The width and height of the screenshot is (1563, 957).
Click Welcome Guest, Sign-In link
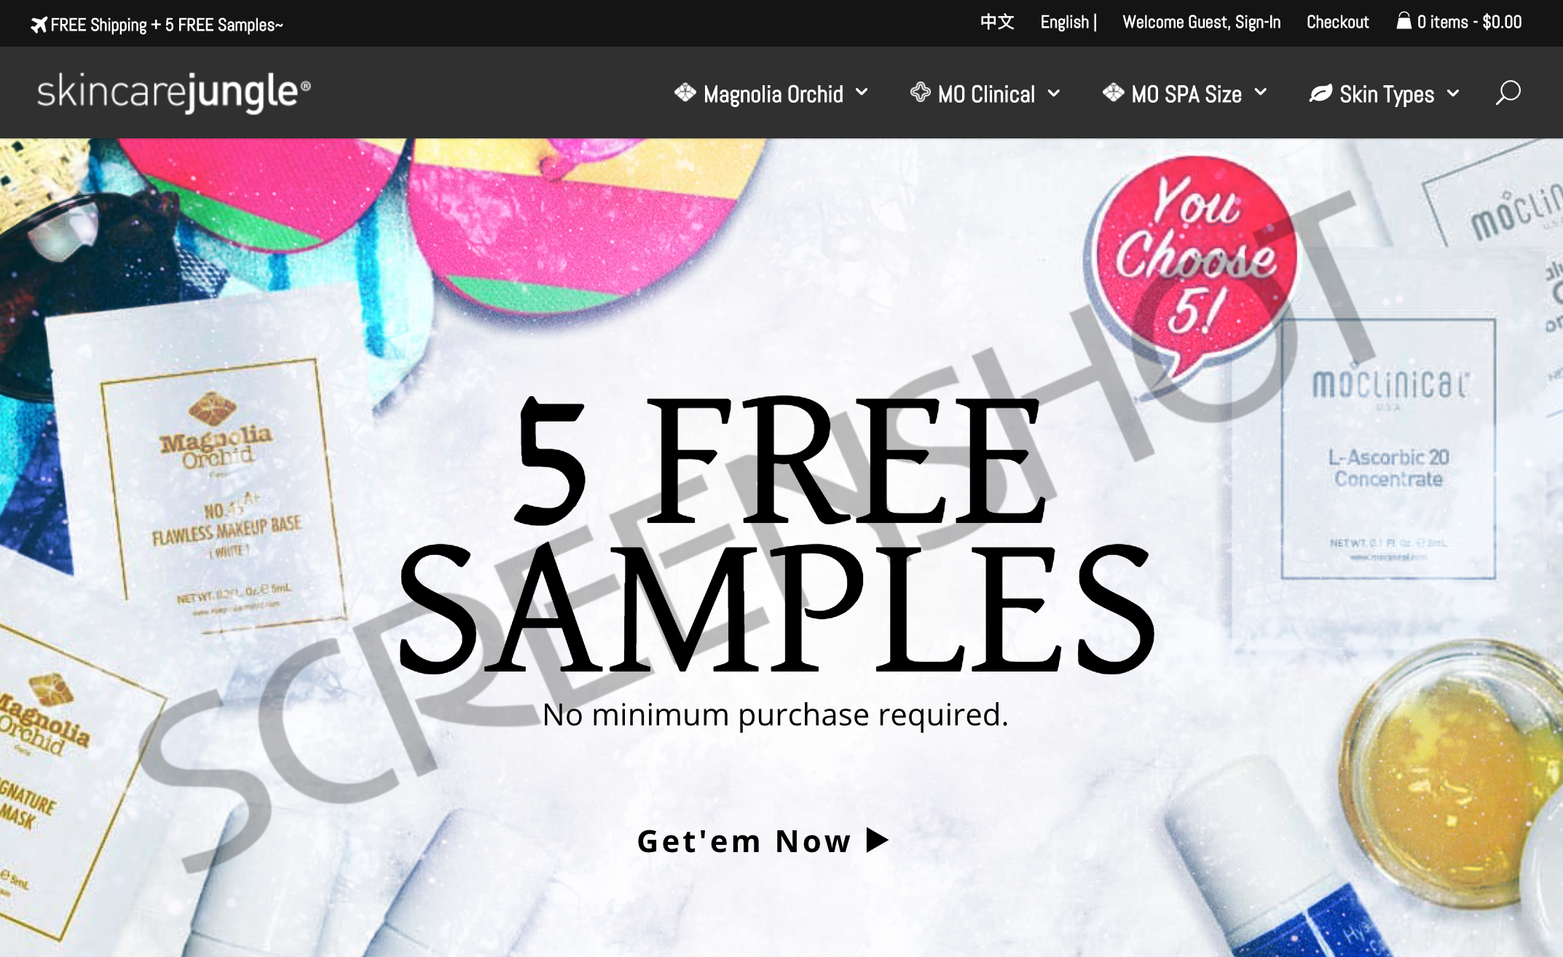[1201, 23]
